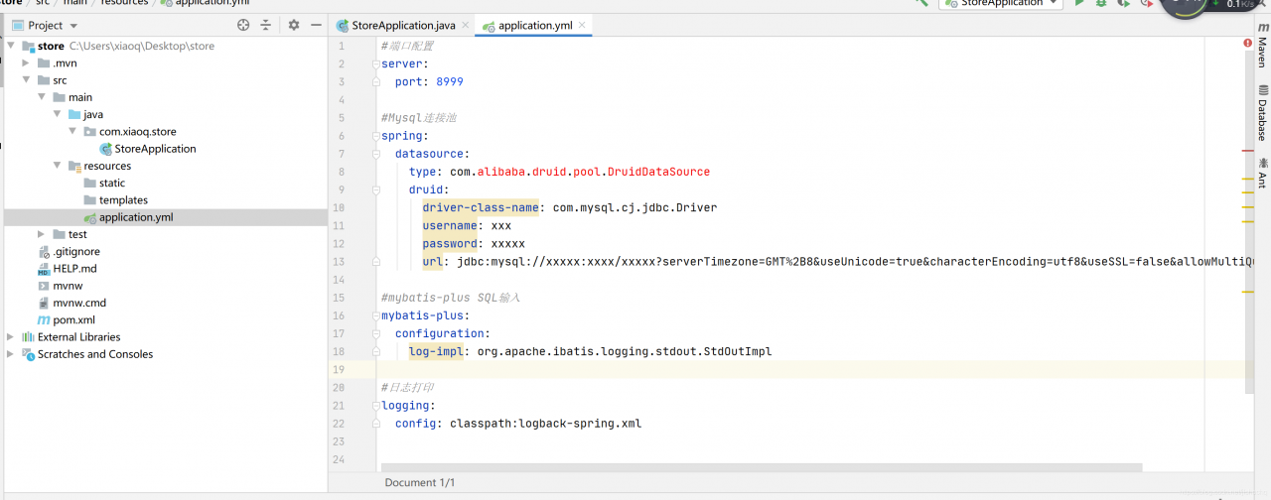Open the Maven tool window
This screenshot has width=1271, height=500.
(1262, 52)
